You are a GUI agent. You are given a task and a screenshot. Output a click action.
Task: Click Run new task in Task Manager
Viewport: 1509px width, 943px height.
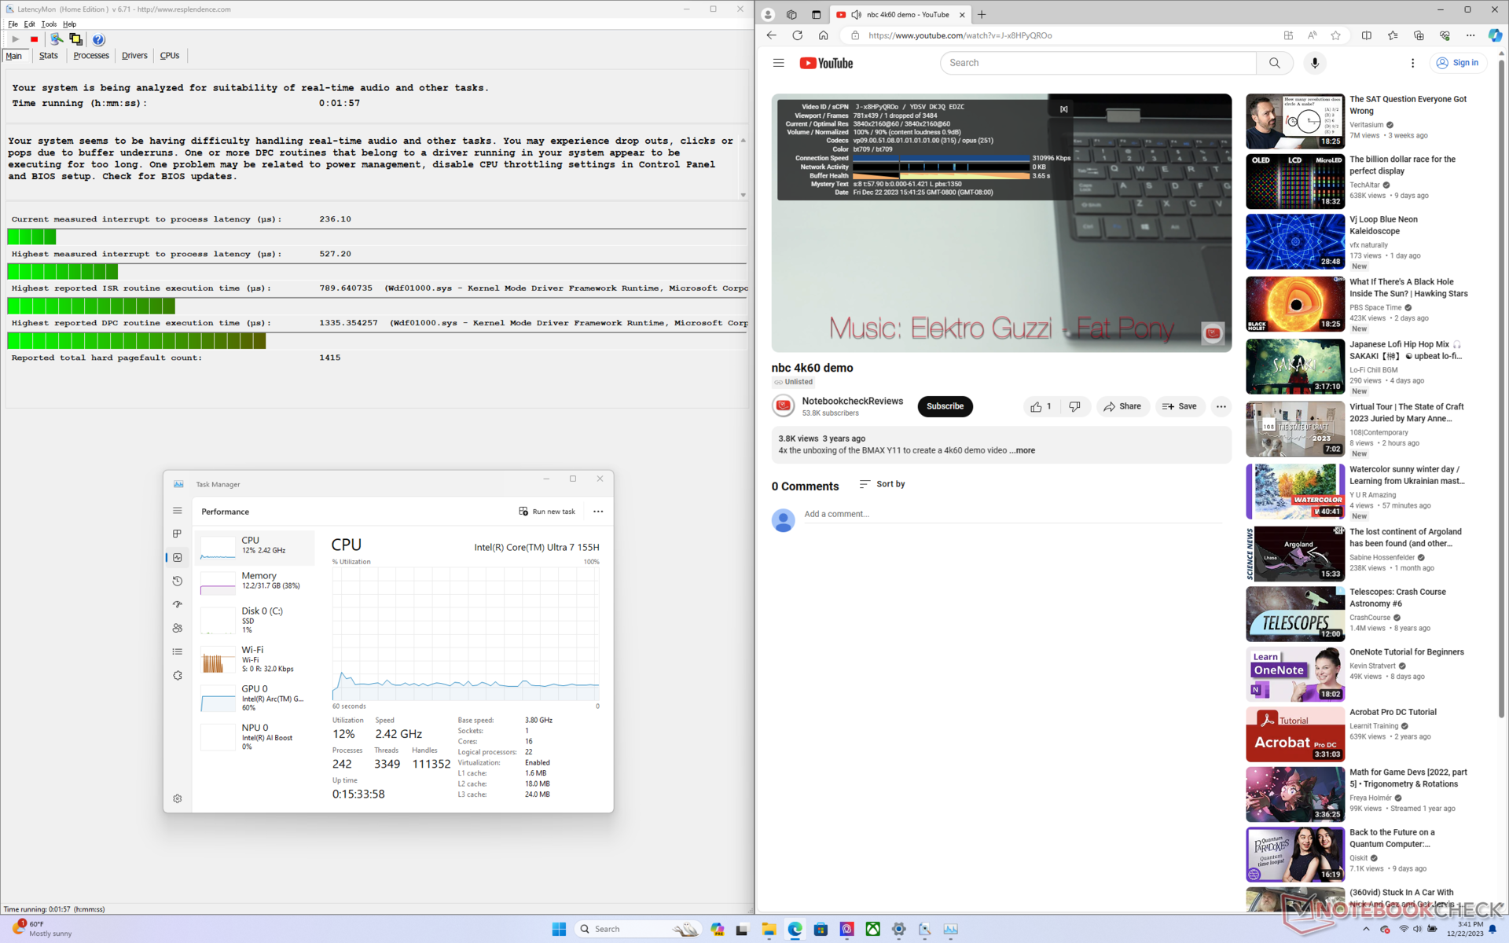(547, 512)
